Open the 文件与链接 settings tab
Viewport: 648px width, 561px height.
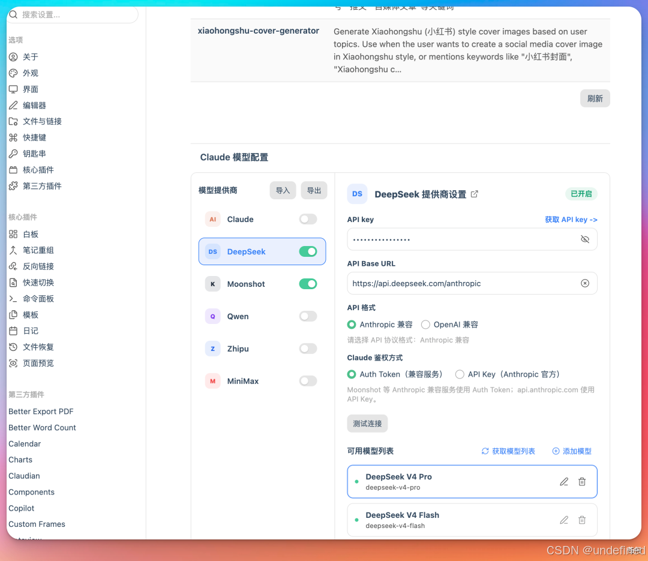point(42,121)
